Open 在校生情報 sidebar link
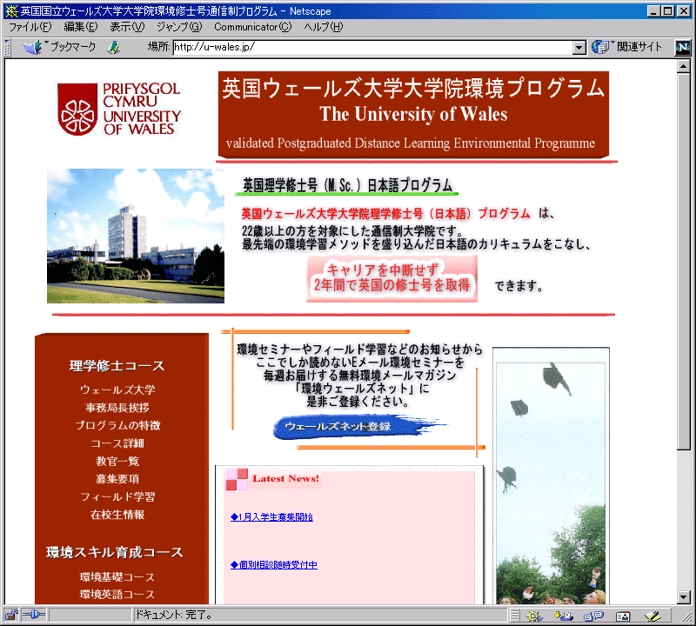The width and height of the screenshot is (696, 626). pyautogui.click(x=117, y=515)
